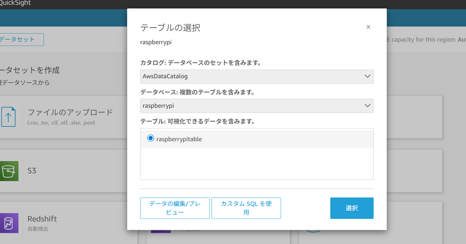This screenshot has height=244, width=466.
Task: Close the テーブルの選択 dialog with X
Action: [x=368, y=27]
